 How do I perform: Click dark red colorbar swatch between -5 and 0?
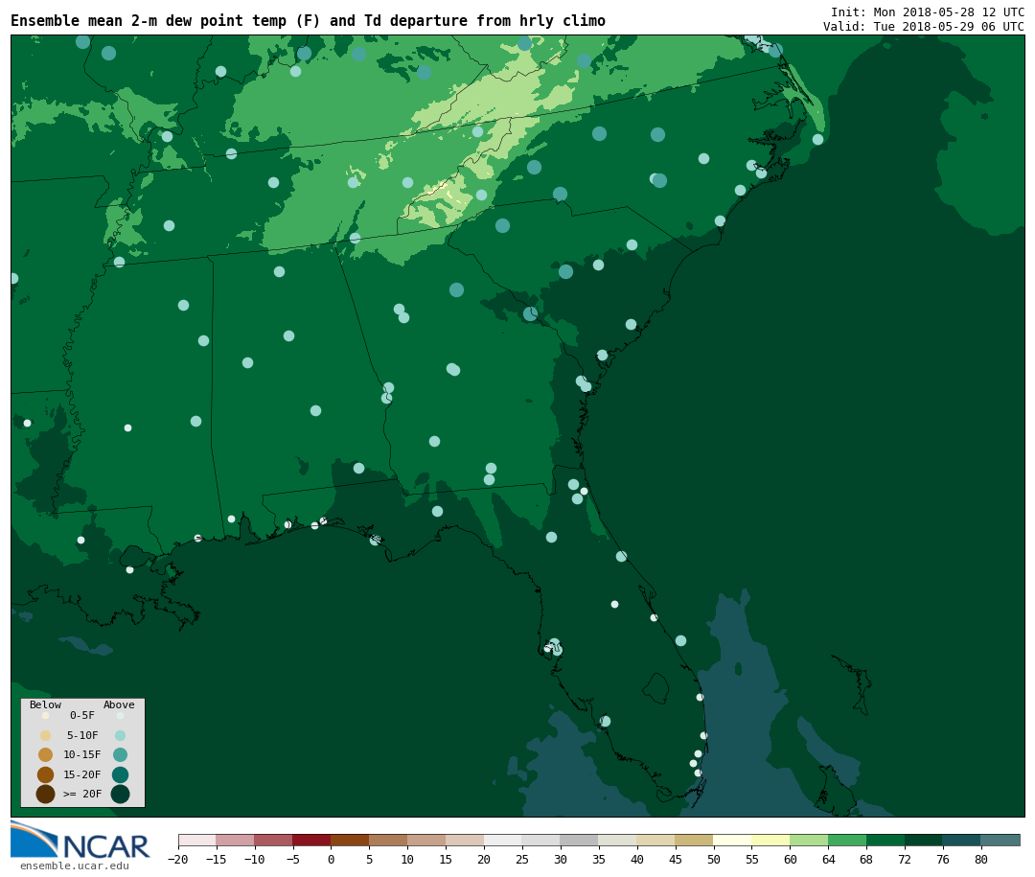(312, 840)
